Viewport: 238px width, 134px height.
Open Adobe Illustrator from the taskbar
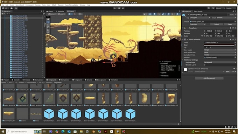click(x=105, y=132)
